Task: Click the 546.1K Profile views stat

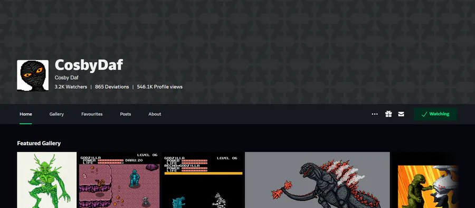Action: 159,87
